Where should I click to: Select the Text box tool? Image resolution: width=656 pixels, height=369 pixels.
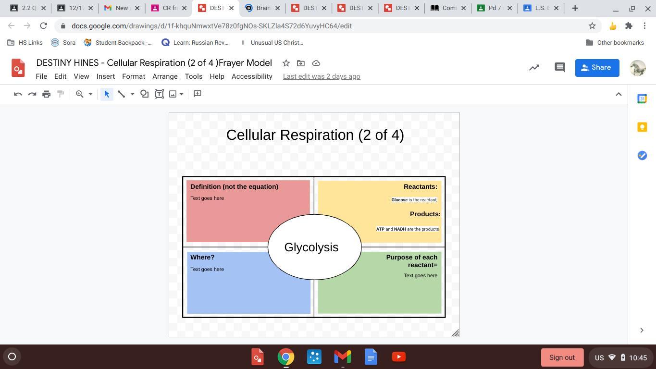coord(159,94)
